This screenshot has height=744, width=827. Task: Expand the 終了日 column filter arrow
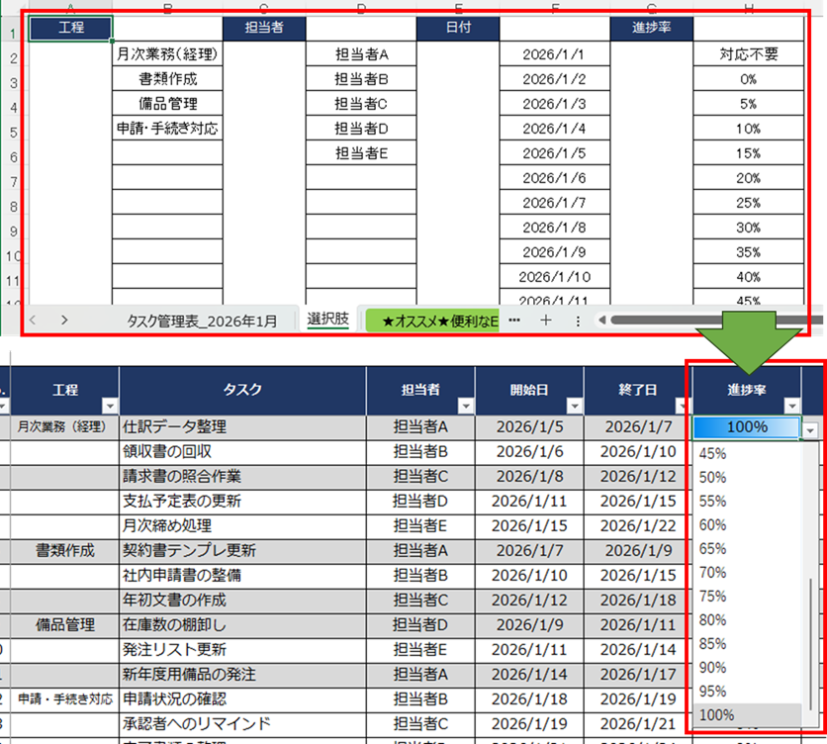[682, 406]
